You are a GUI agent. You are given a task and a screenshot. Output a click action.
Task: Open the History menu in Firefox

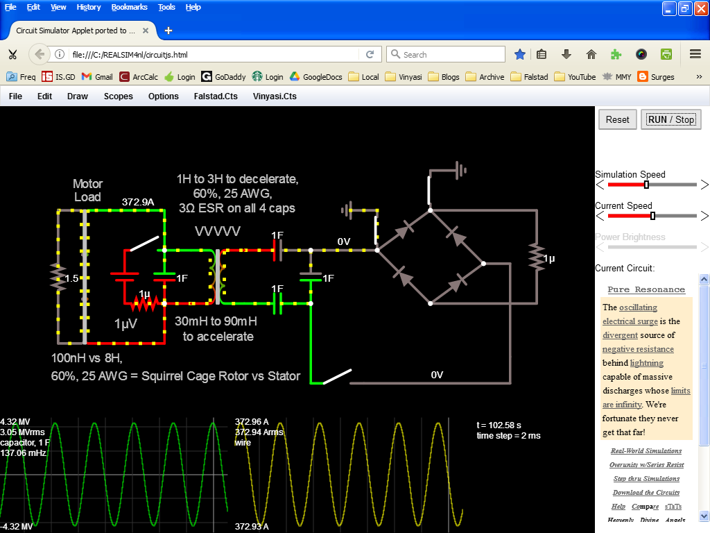(88, 7)
